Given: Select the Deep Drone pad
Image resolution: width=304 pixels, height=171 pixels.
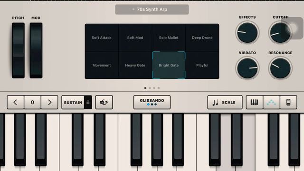Looking at the screenshot, I should [202, 38].
